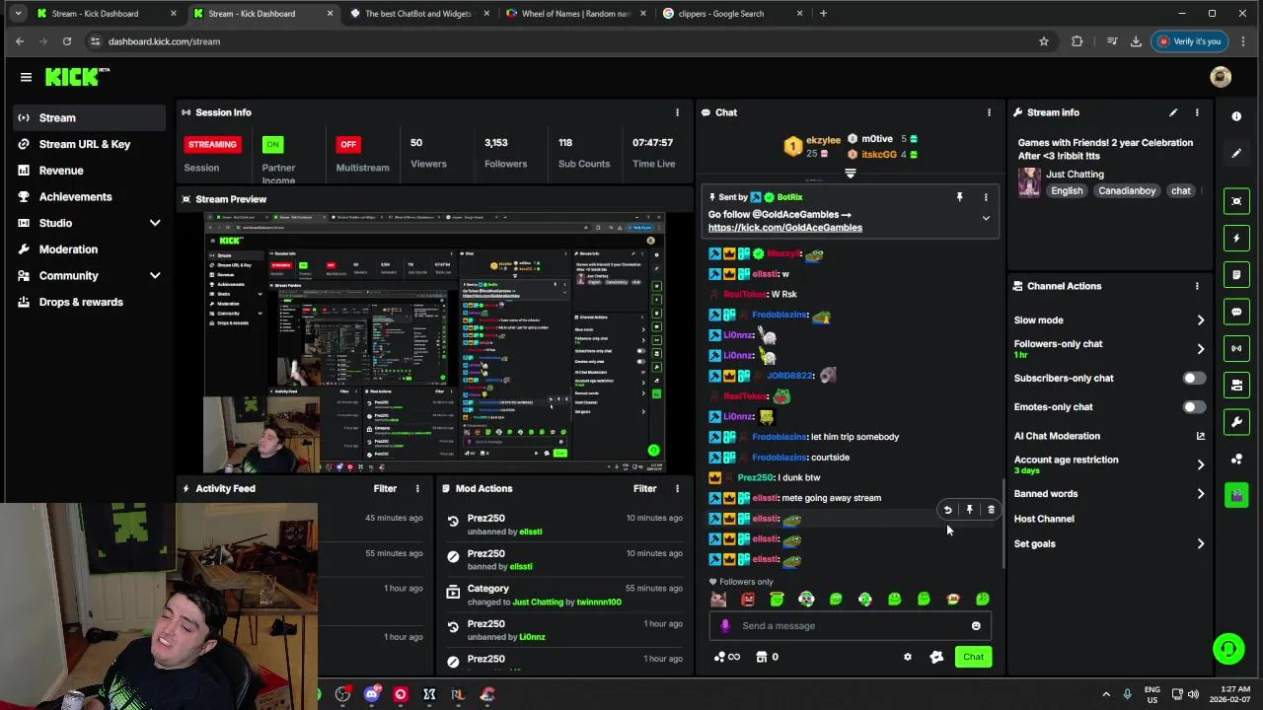1263x710 pixels.
Task: Open Mod Actions Filter
Action: coord(644,488)
